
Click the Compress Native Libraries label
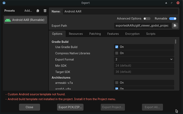click(73, 53)
